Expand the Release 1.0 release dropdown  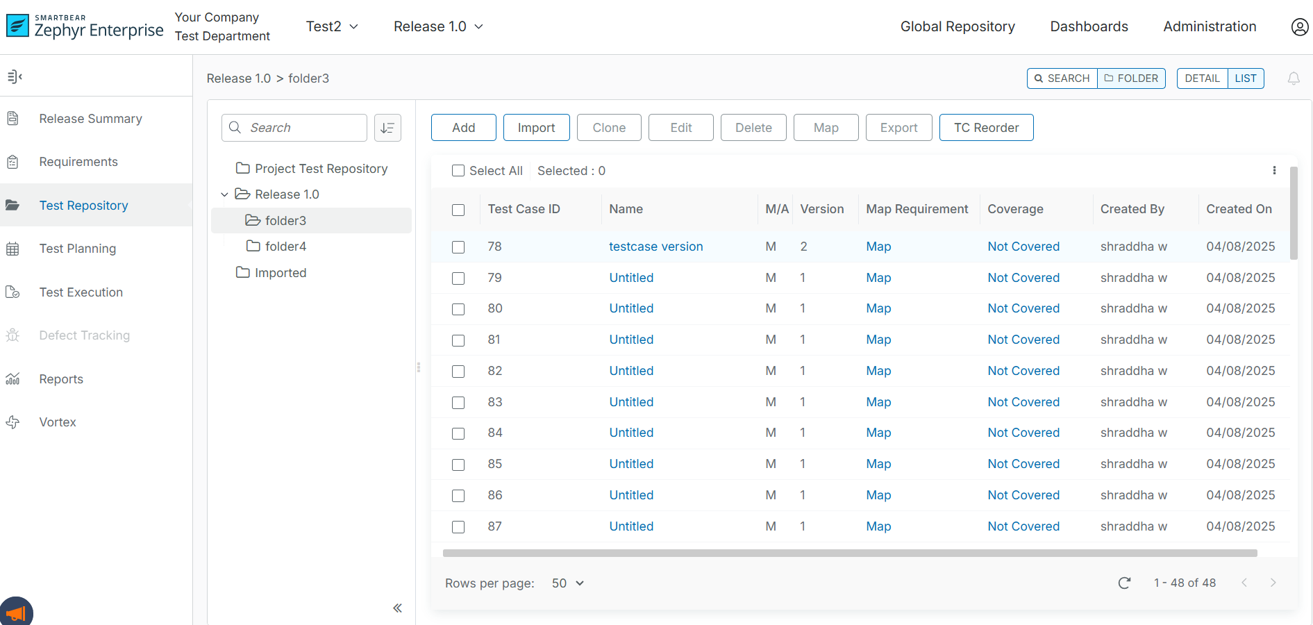click(x=437, y=26)
